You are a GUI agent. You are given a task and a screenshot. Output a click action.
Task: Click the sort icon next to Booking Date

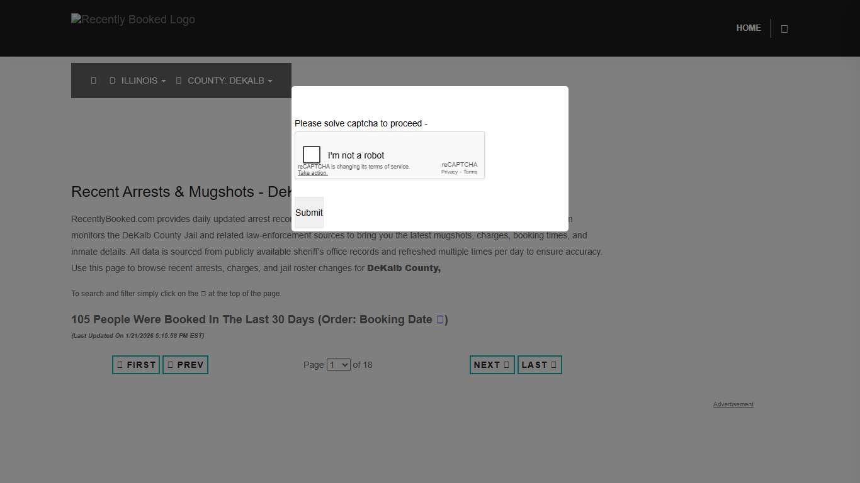439,319
